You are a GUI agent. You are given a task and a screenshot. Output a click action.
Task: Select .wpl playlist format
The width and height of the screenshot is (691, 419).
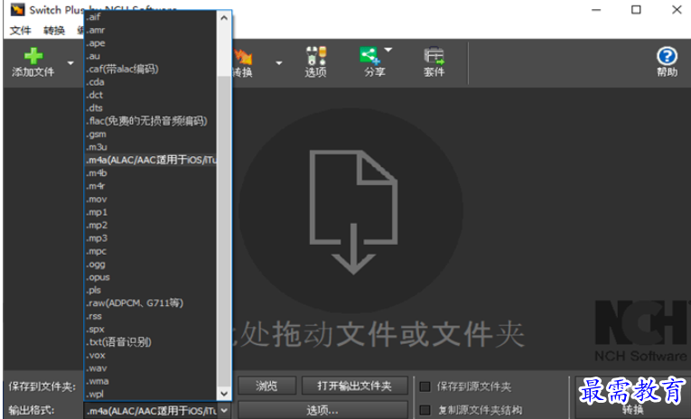click(150, 394)
